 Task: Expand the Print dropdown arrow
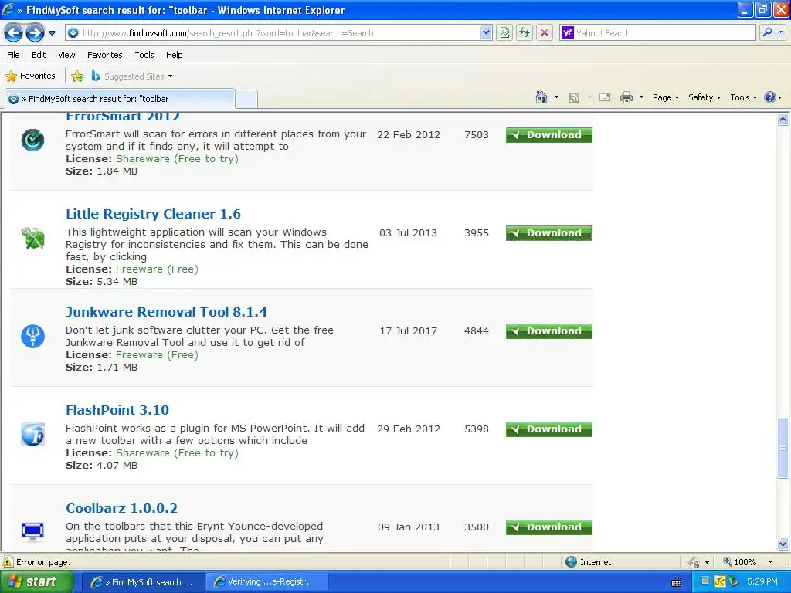[641, 97]
